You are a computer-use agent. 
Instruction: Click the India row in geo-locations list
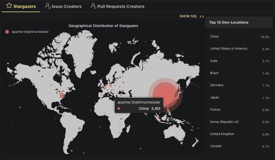(240, 61)
